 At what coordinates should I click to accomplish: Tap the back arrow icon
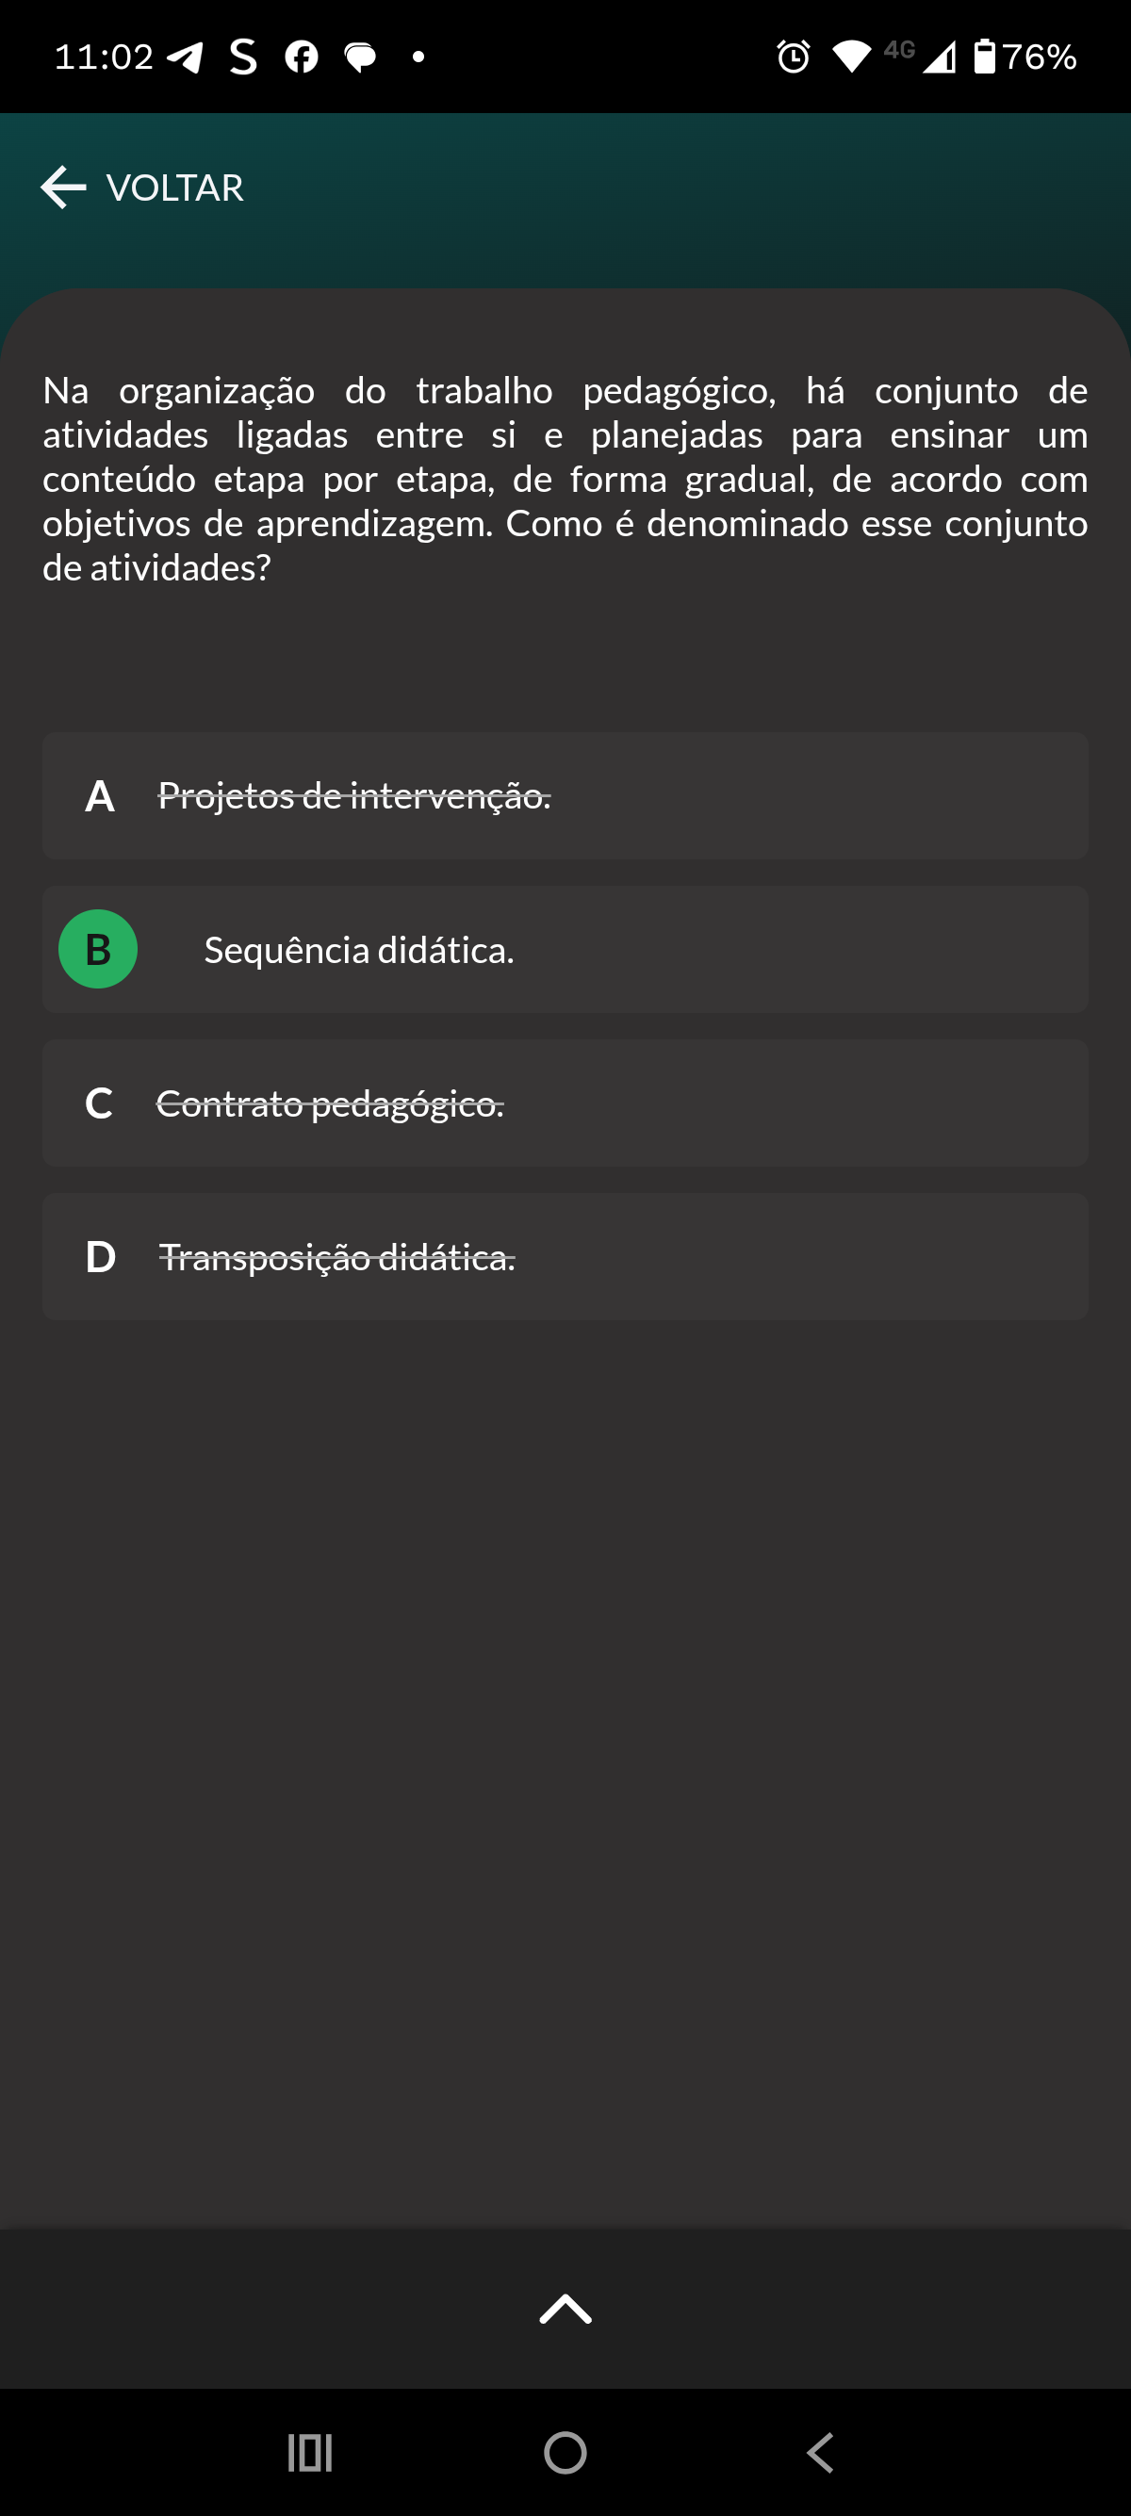[x=64, y=188]
